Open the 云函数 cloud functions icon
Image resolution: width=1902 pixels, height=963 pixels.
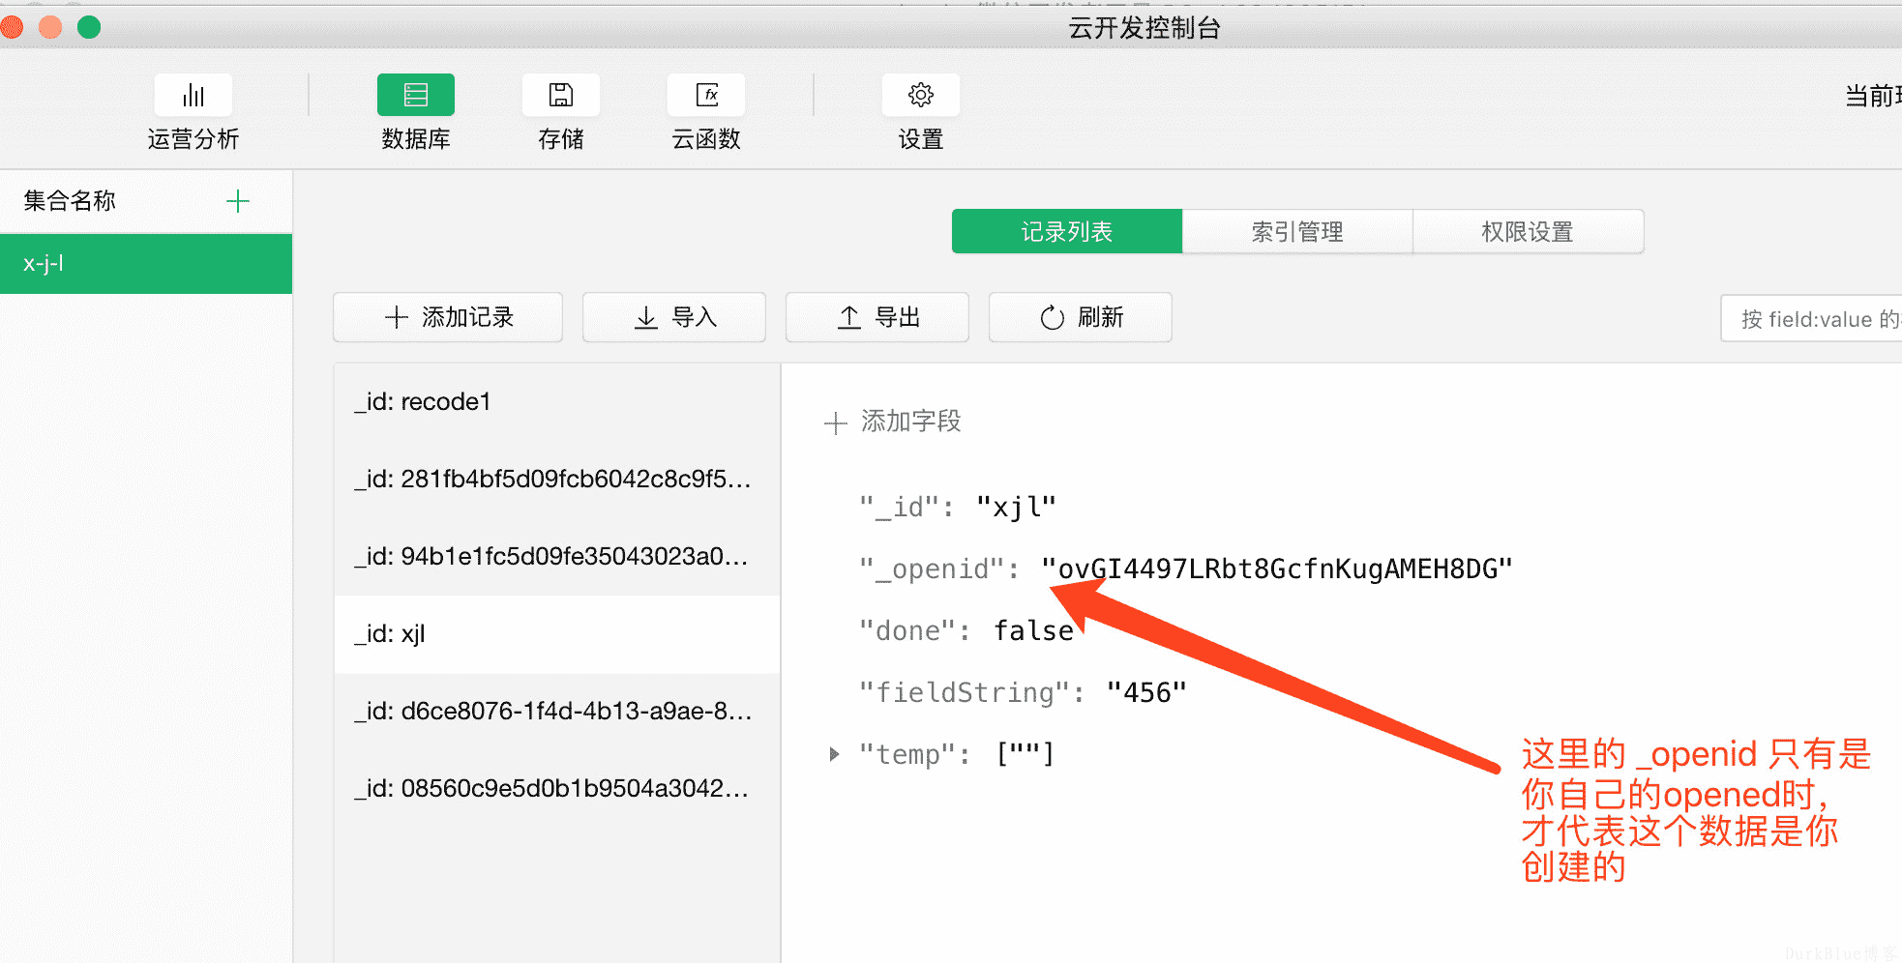coord(706,95)
